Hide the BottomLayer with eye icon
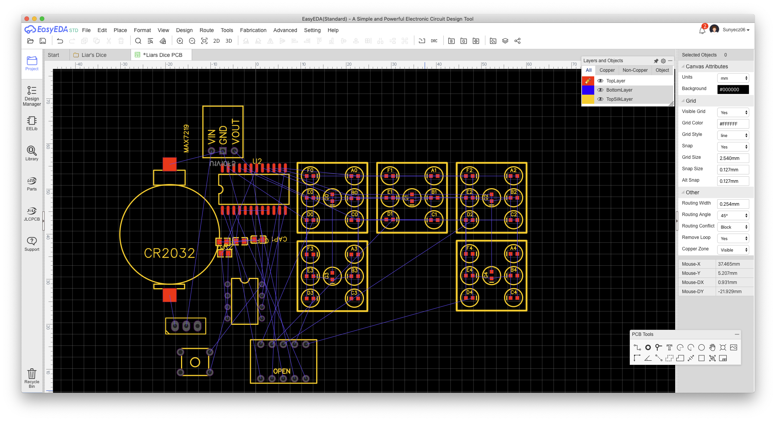This screenshot has height=421, width=776. coord(600,90)
